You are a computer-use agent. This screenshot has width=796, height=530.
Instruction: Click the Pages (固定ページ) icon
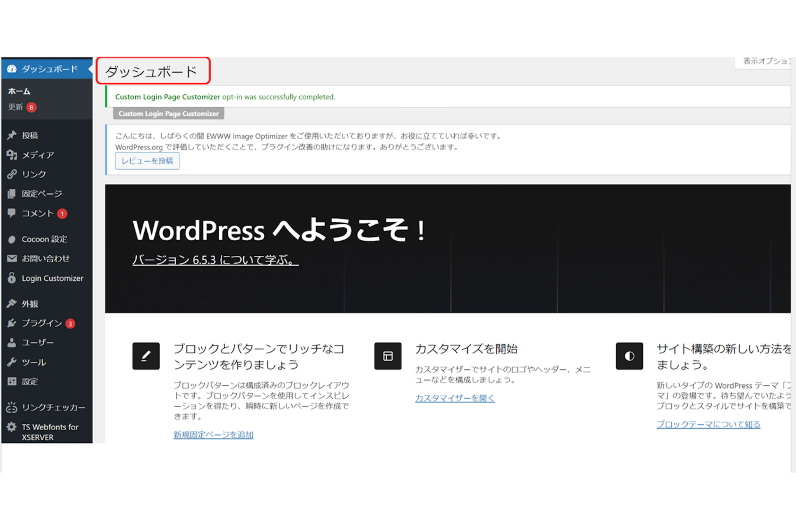click(x=12, y=193)
